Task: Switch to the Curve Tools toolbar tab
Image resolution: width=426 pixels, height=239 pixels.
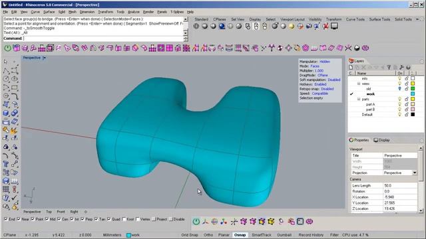Action: pos(355,19)
